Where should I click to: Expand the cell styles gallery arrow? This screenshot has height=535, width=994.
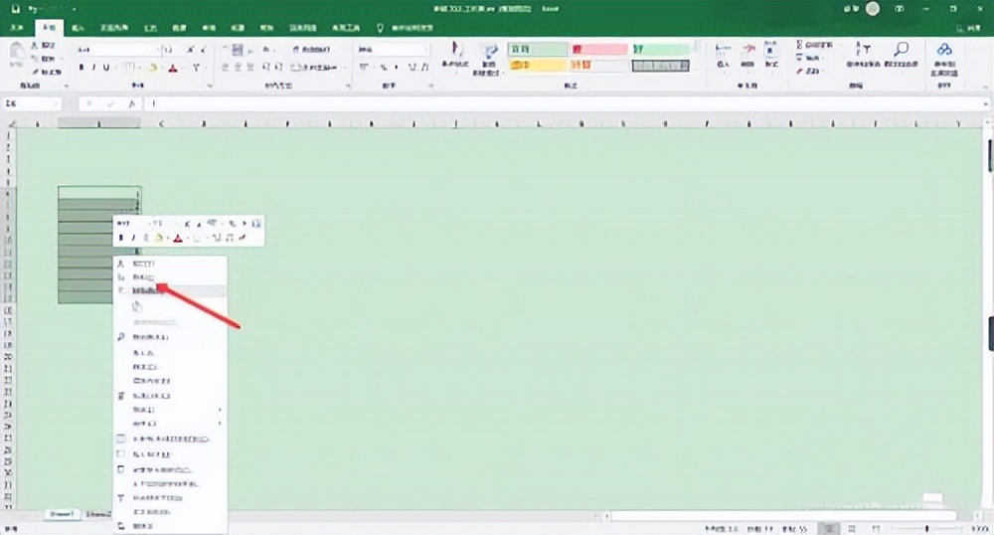tap(697, 68)
